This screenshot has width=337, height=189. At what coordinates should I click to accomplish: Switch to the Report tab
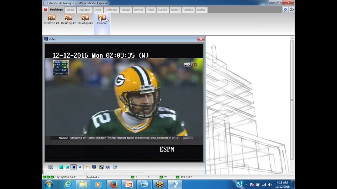pos(175,10)
